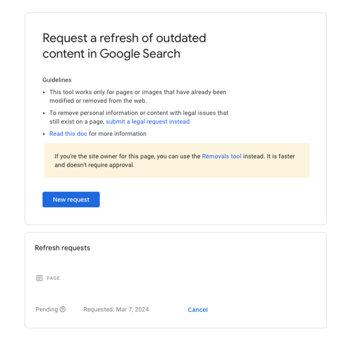Follow the Removals tool link
The height and width of the screenshot is (347, 347).
click(x=221, y=156)
